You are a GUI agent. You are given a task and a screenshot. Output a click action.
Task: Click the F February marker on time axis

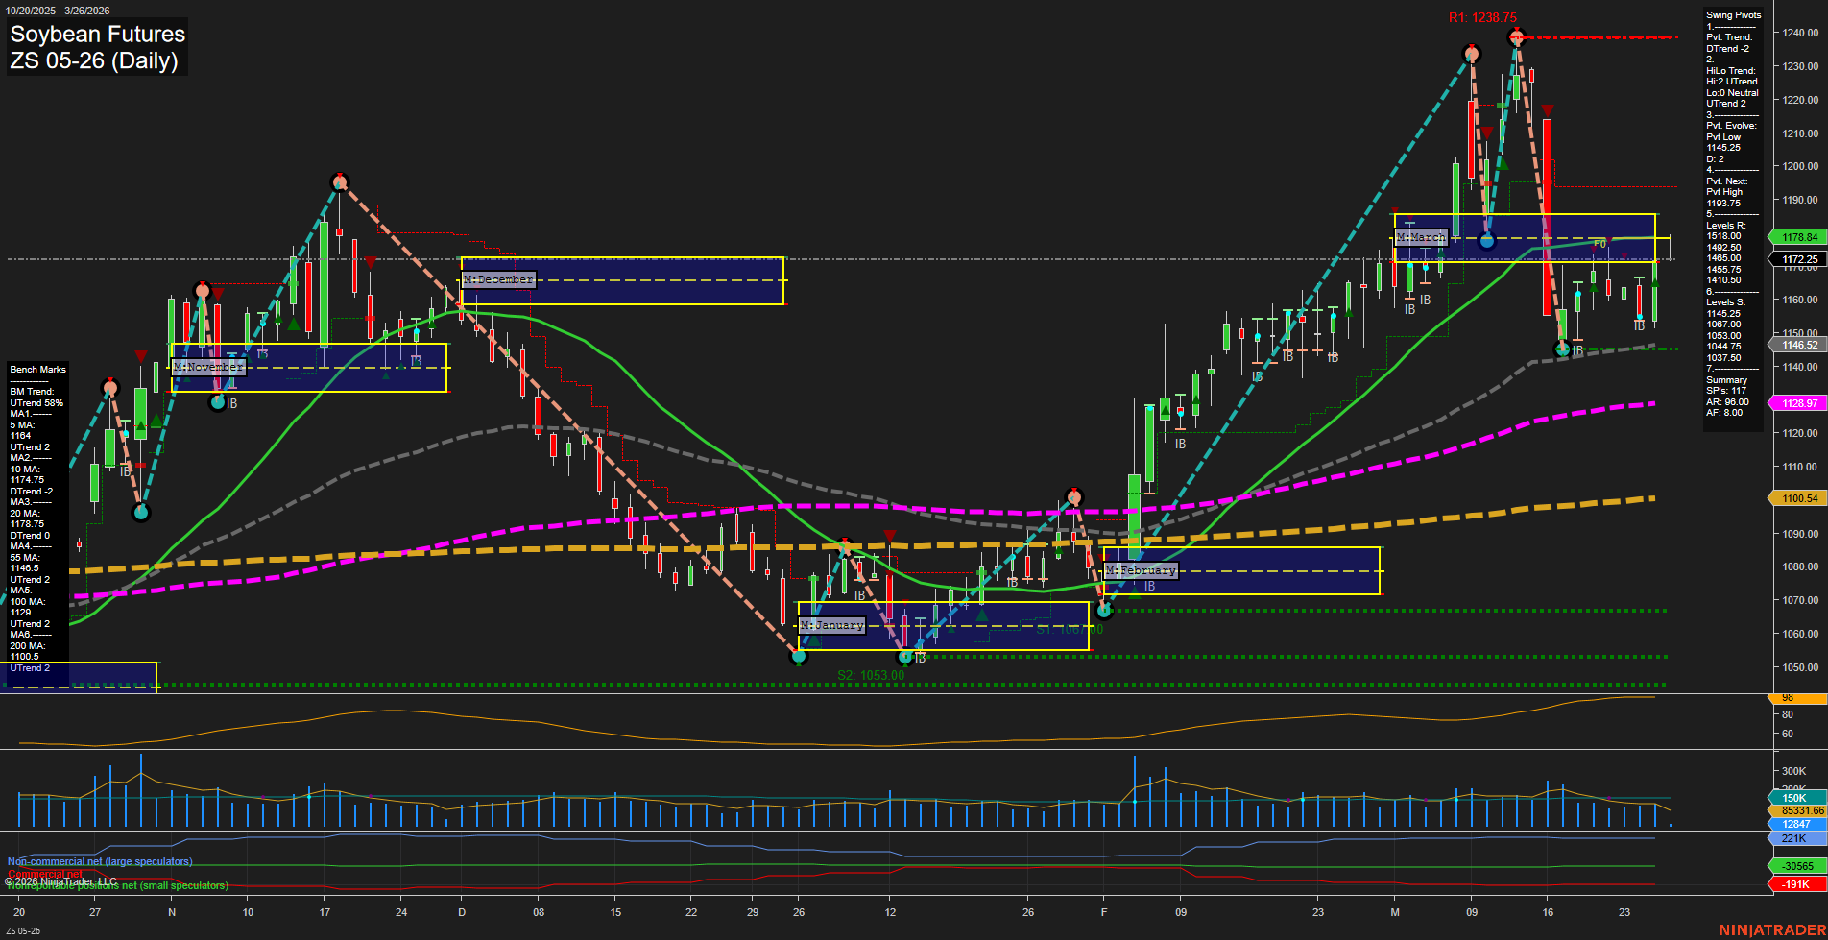[1104, 912]
